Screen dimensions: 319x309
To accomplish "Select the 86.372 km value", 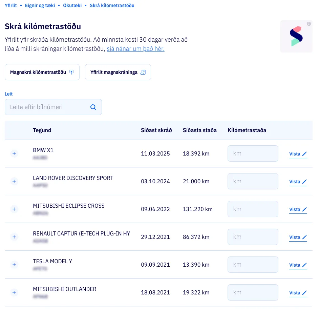I will click(x=196, y=237).
